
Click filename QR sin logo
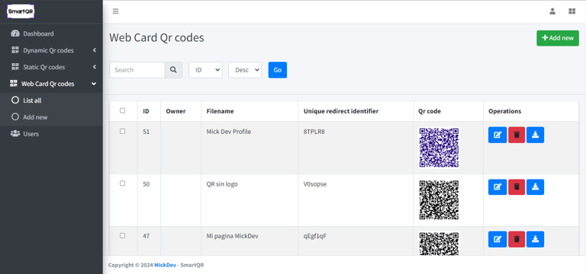[222, 183]
